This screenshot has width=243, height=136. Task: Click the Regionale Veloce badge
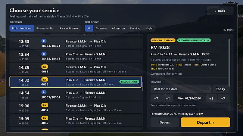click(163, 41)
